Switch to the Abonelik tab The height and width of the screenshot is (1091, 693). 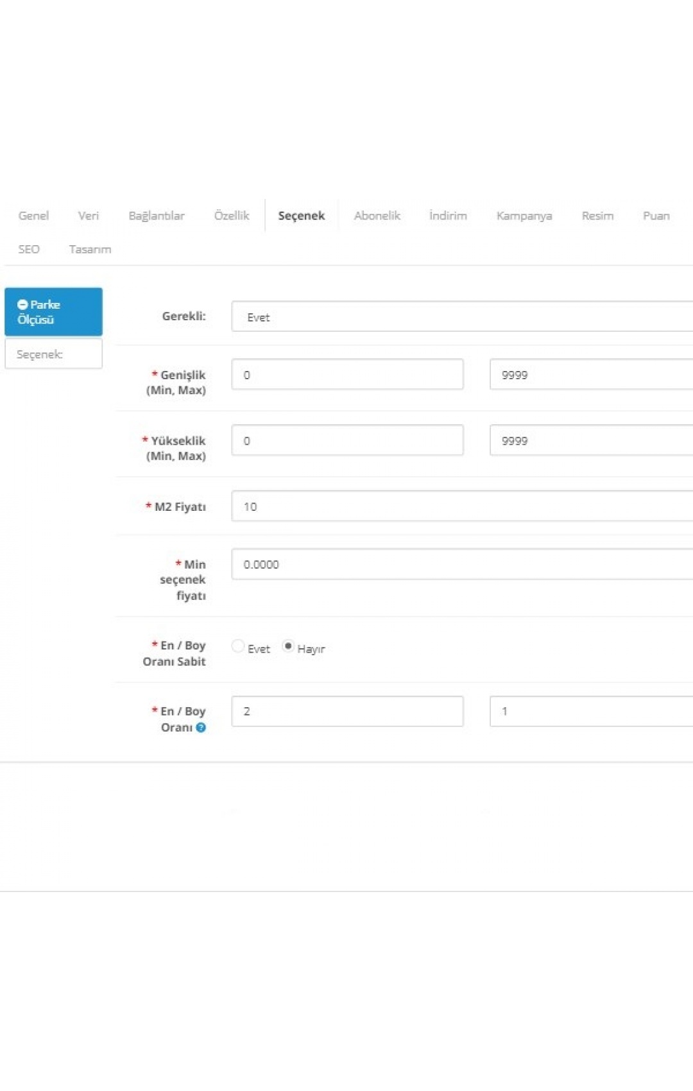click(x=377, y=216)
